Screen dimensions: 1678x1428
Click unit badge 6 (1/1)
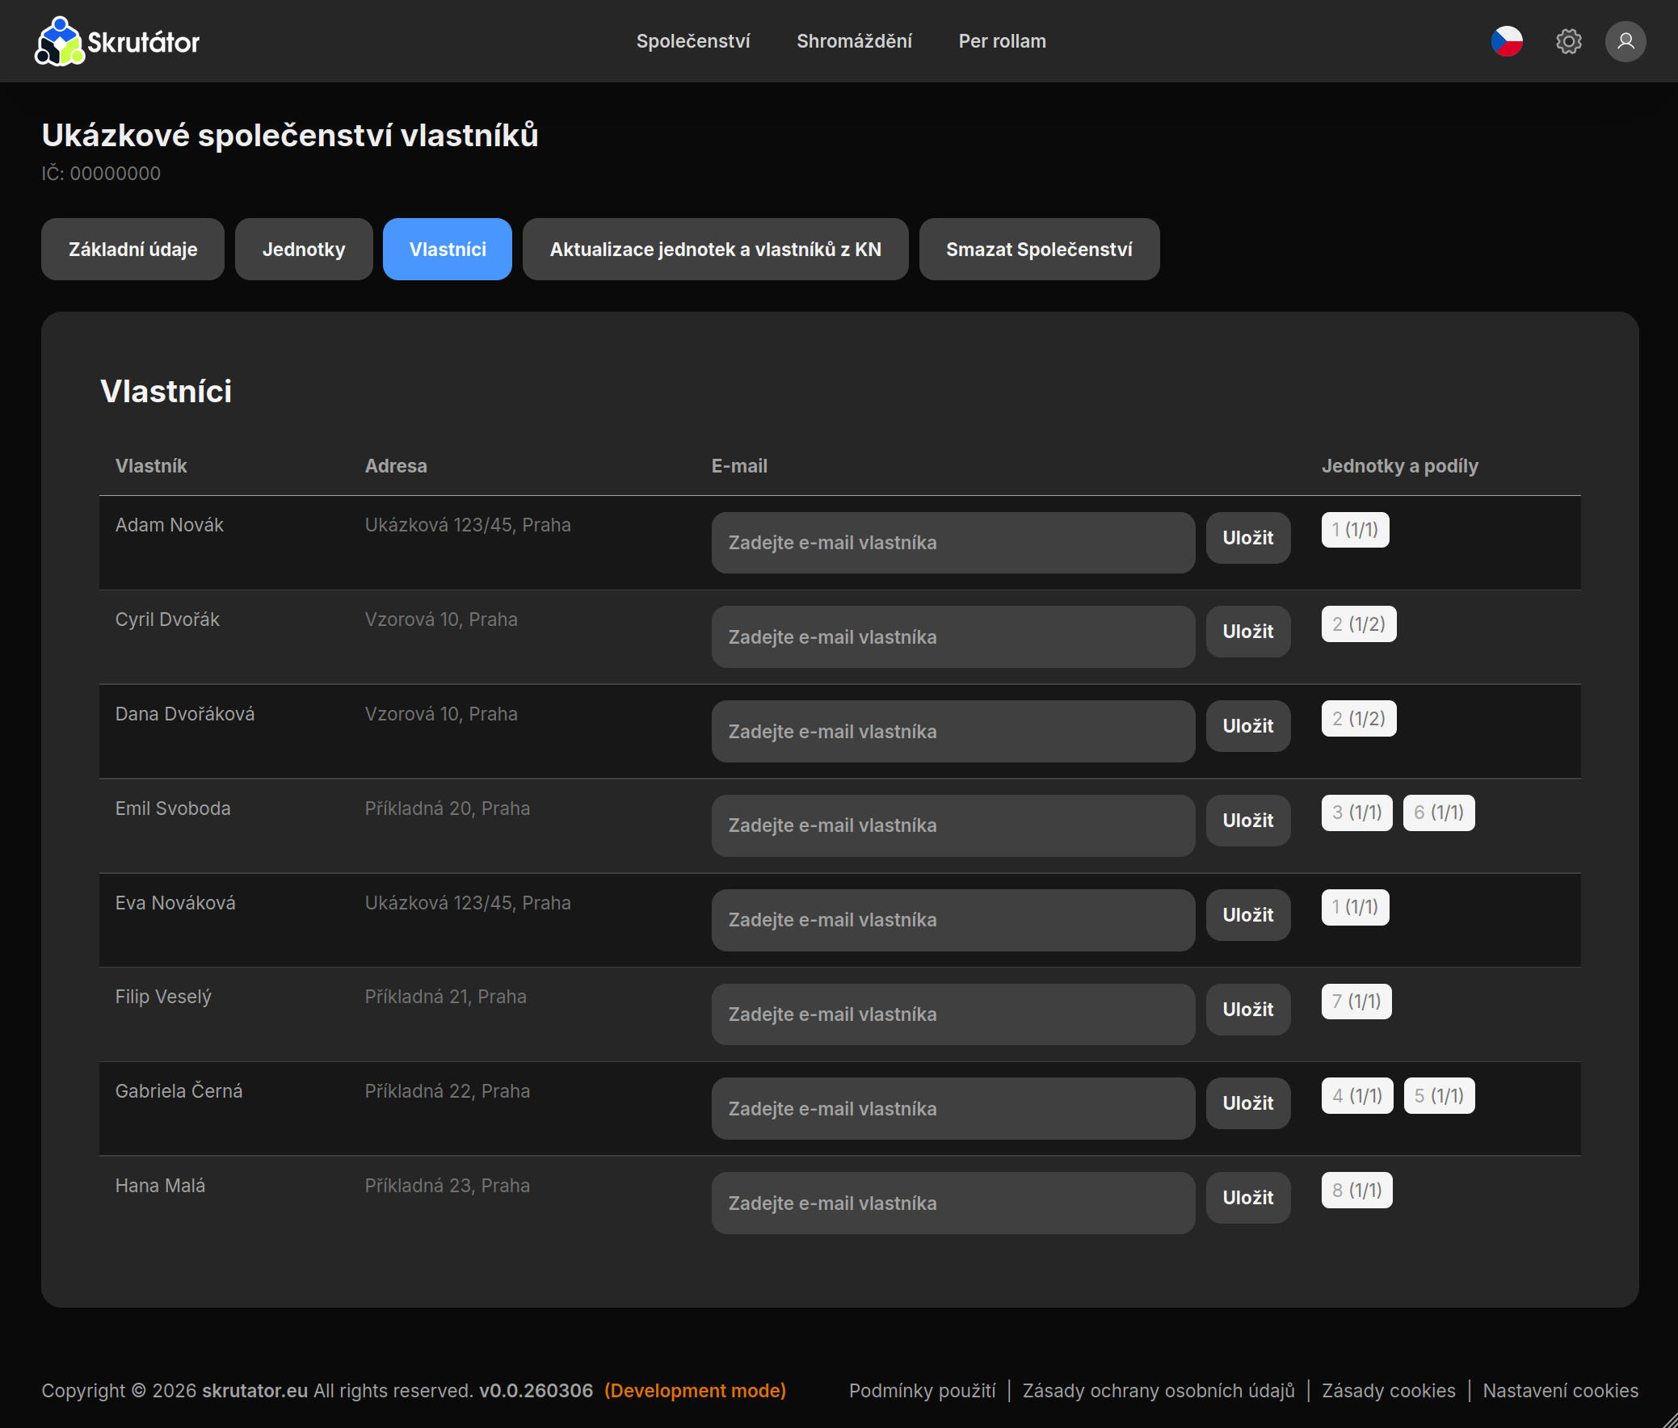pyautogui.click(x=1439, y=813)
